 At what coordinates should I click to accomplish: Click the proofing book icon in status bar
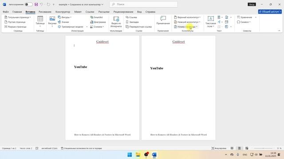[37, 148]
